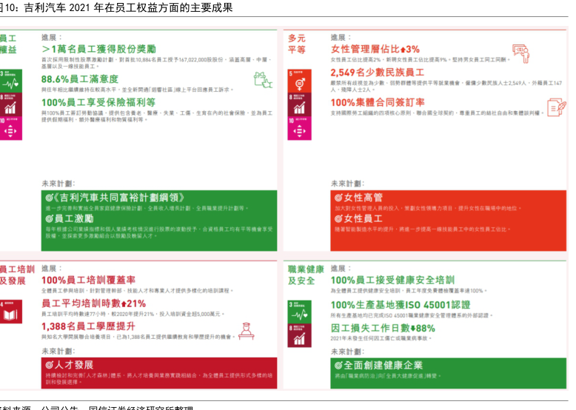Click the 因工損失工作日數 88% headline
The height and width of the screenshot is (410, 576).
(382, 328)
